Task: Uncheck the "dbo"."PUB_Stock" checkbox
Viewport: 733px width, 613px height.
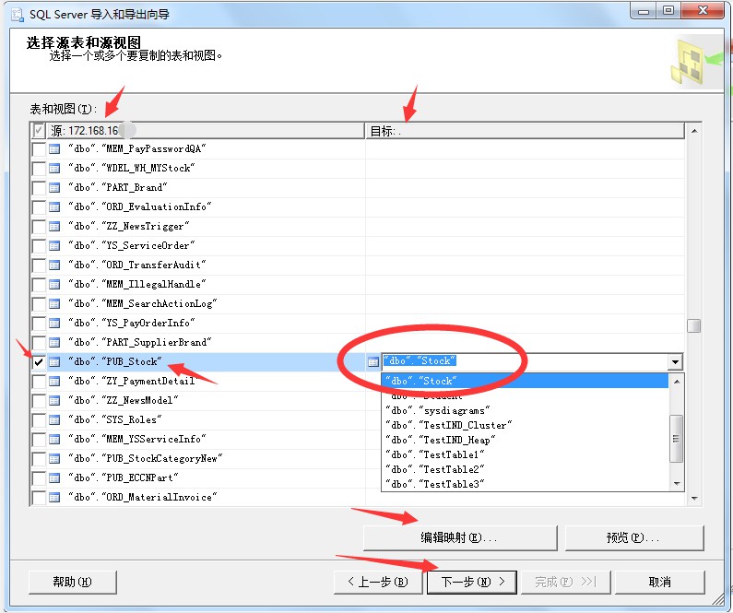Action: pos(39,362)
